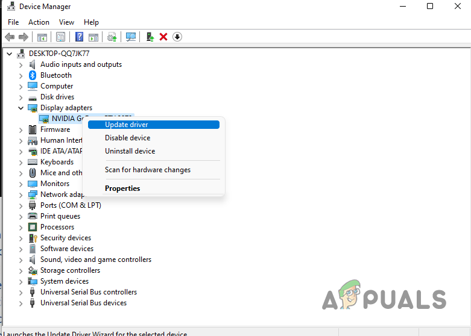Click the blue Help question mark icon
The width and height of the screenshot is (471, 336).
[79, 37]
